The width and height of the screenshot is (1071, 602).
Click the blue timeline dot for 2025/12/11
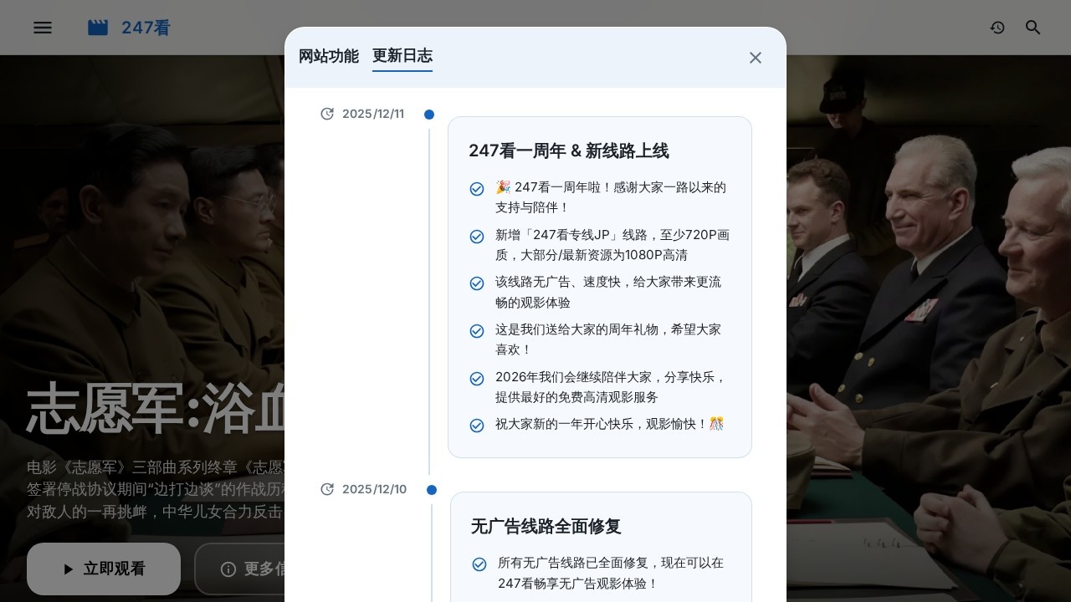pos(429,115)
